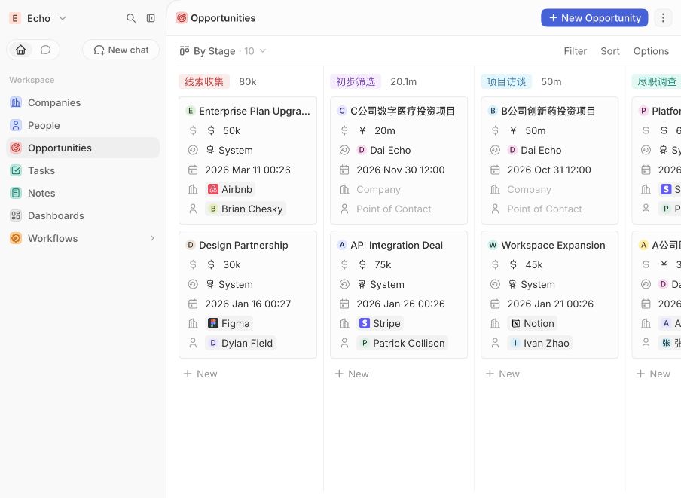
Task: Click the Airbnb company chip
Action: point(231,189)
